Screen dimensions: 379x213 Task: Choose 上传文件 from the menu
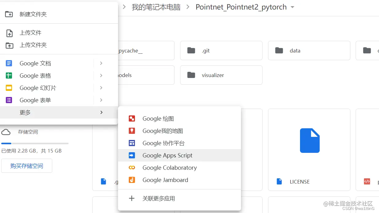(59, 33)
